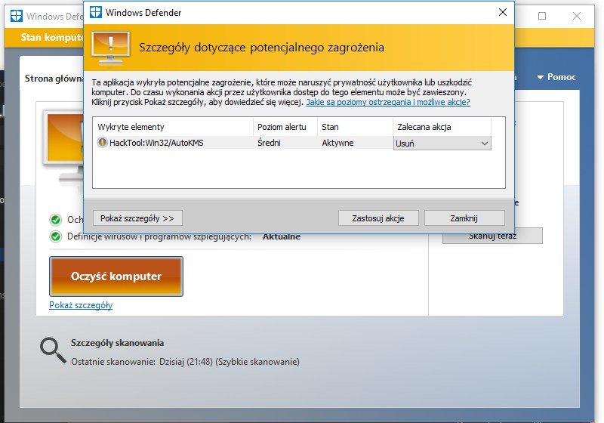The image size is (604, 423).
Task: Click the main window's Windows Defender title icon
Action: pos(16,16)
